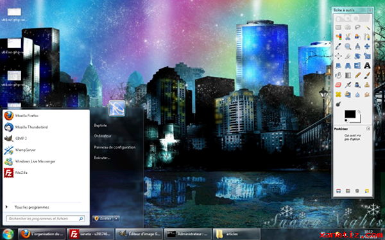Open the tool options panel menu arrow
This screenshot has width=385, height=240.
coord(368,129)
